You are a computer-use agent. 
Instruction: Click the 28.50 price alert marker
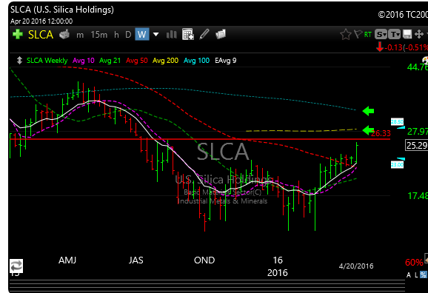point(397,121)
